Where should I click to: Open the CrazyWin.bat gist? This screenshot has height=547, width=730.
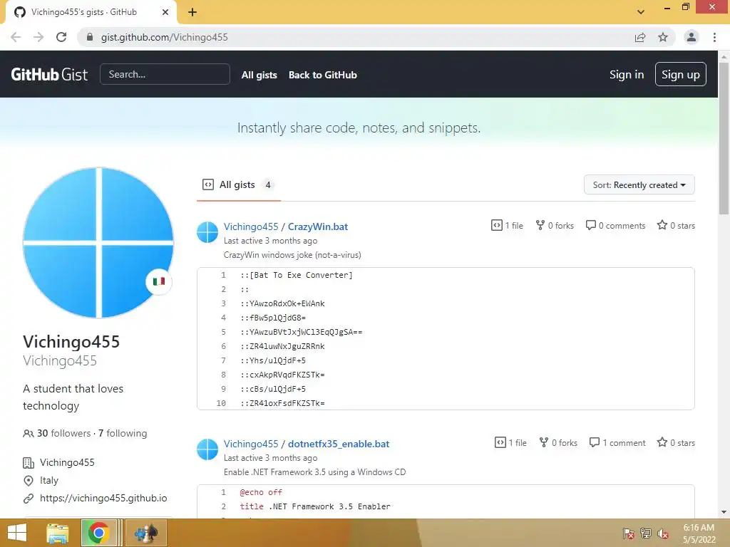coord(318,226)
